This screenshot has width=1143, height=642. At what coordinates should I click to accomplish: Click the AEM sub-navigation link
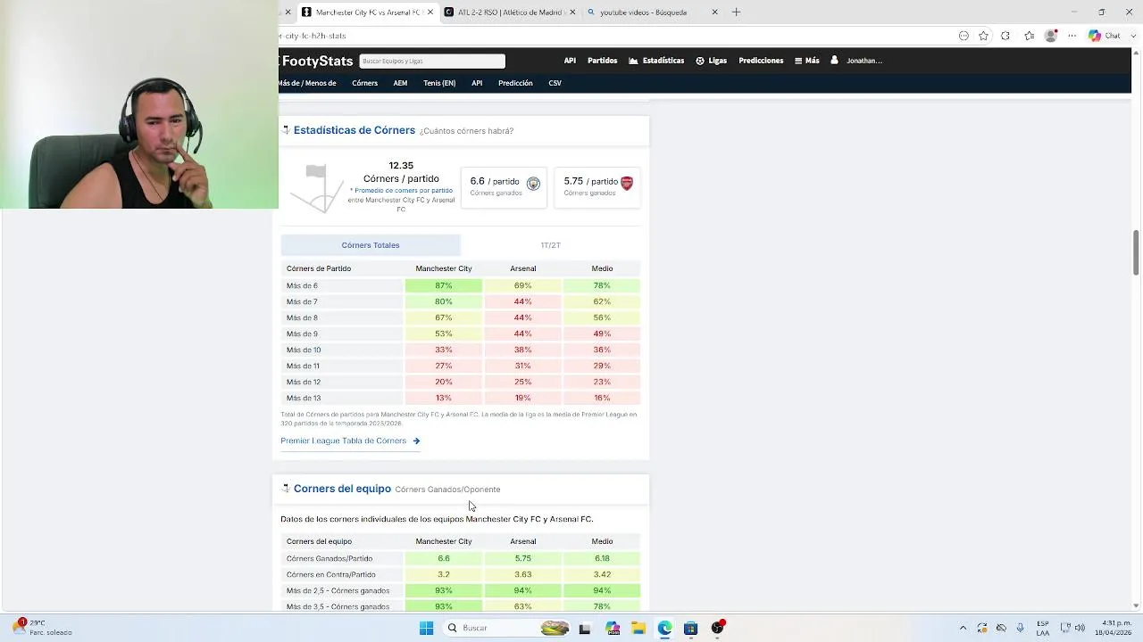tap(400, 83)
